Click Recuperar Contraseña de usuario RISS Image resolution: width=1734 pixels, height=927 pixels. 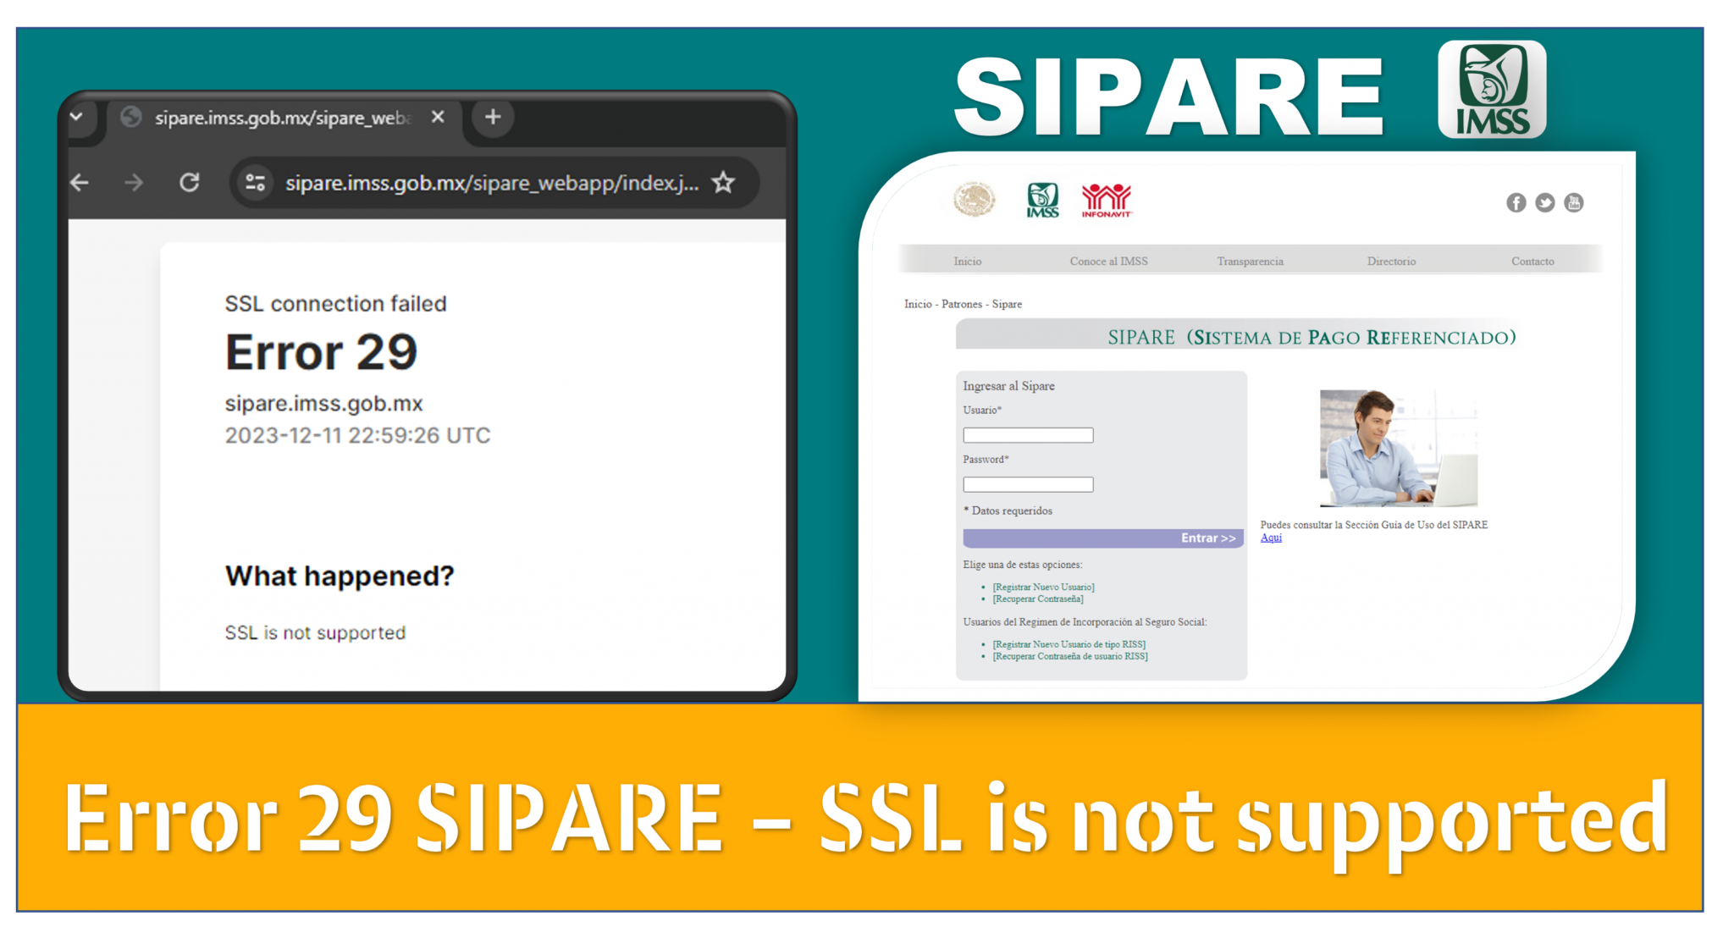click(x=1071, y=656)
